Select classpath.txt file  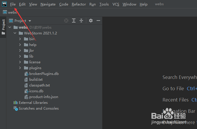(x=39, y=85)
